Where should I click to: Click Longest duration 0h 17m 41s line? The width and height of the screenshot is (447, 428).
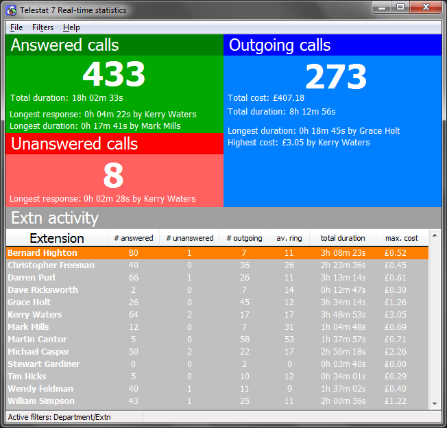[x=95, y=126]
